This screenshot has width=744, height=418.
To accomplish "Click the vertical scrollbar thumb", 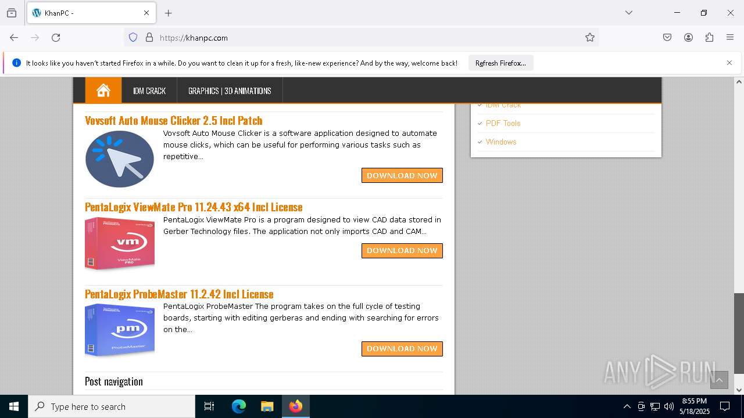I will (x=739, y=333).
